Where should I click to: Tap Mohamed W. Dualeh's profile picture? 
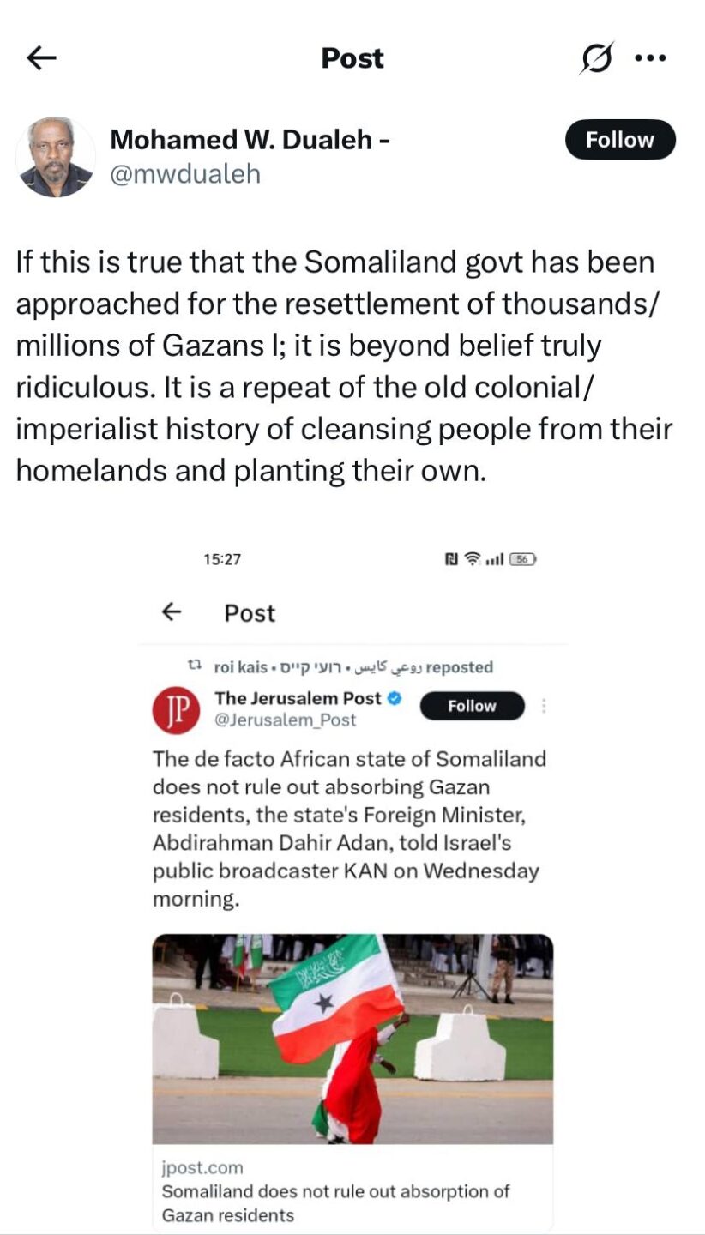56,157
